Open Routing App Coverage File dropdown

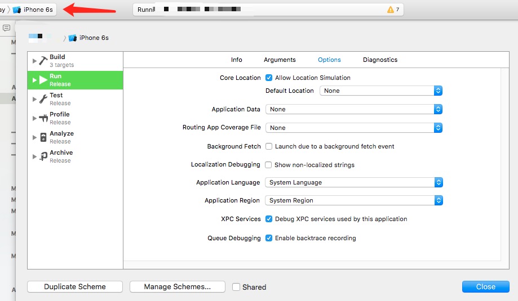point(354,128)
